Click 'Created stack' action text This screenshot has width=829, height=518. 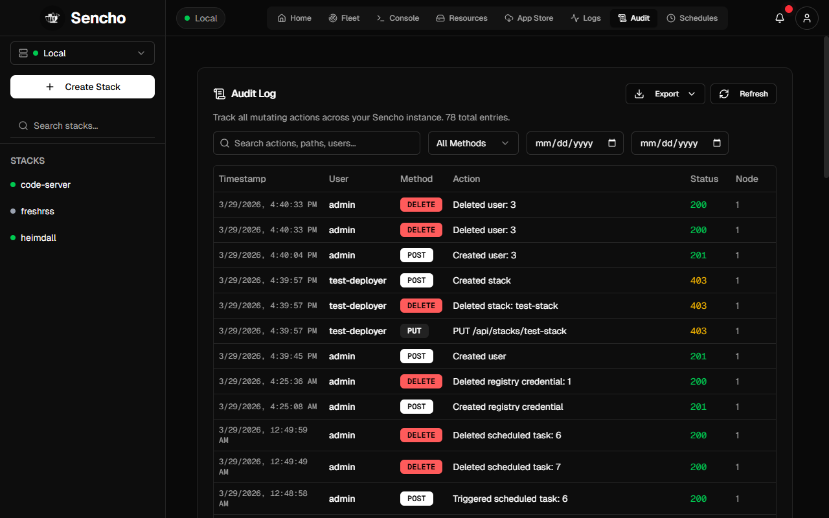point(482,280)
